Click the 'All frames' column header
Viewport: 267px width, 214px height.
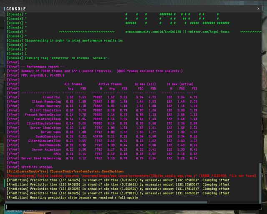coord(73,84)
